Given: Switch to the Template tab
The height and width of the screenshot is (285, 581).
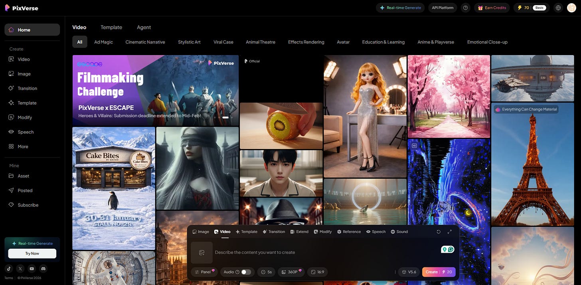Looking at the screenshot, I should tap(111, 27).
